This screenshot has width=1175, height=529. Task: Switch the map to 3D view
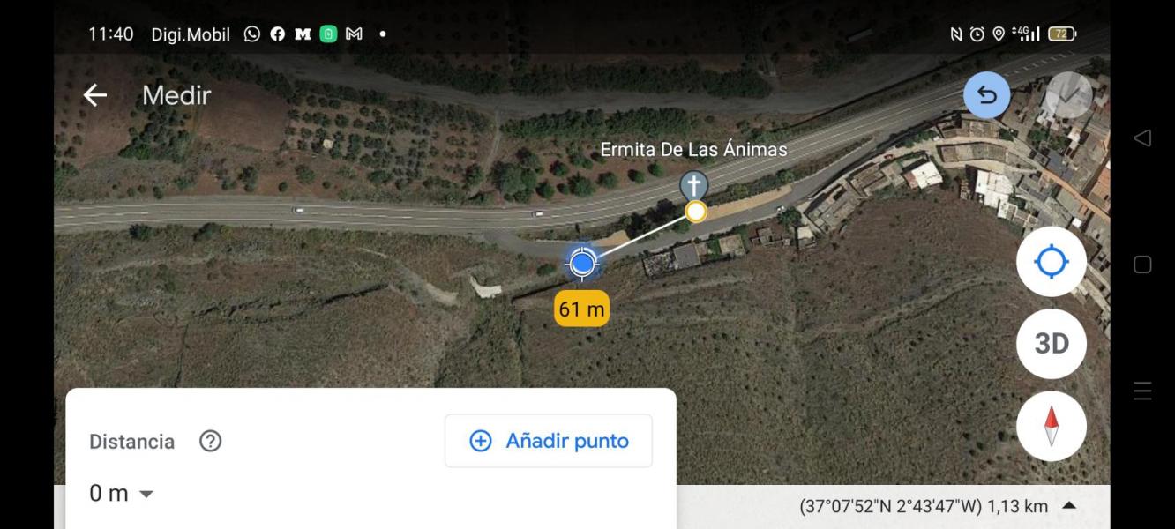[1052, 344]
